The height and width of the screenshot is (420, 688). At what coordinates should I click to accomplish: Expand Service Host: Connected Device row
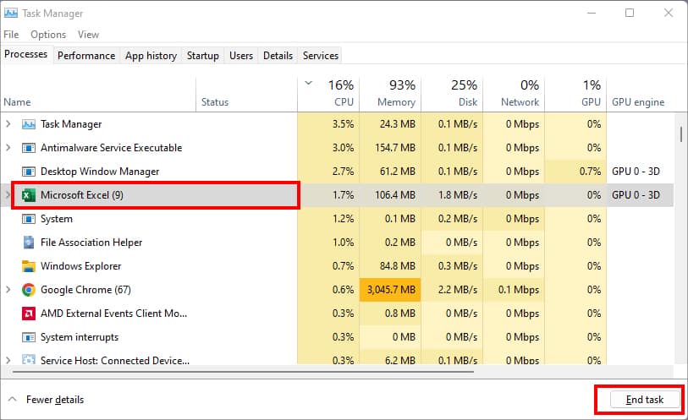tap(8, 360)
